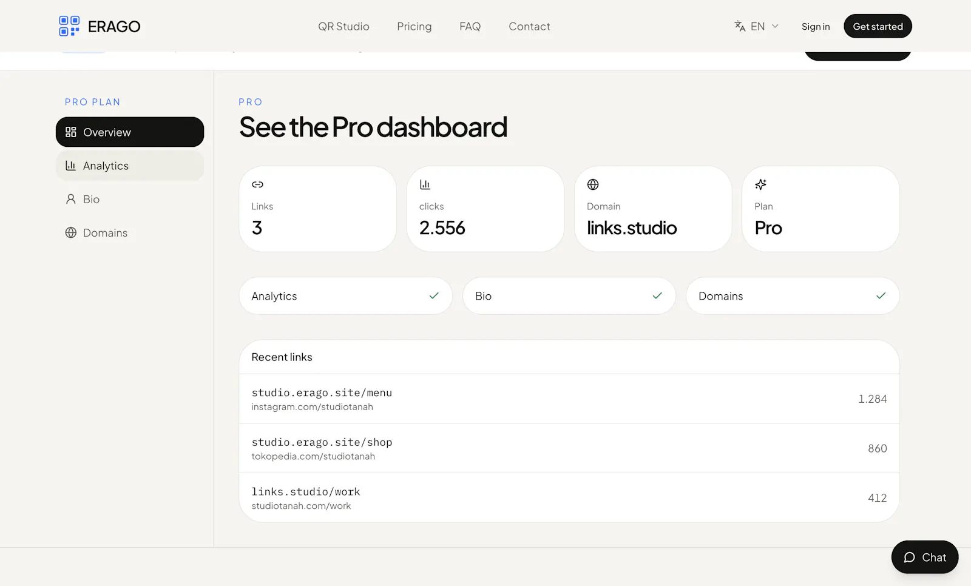This screenshot has height=586, width=971.
Task: Switch to the Analytics sidebar tab
Action: click(x=130, y=166)
